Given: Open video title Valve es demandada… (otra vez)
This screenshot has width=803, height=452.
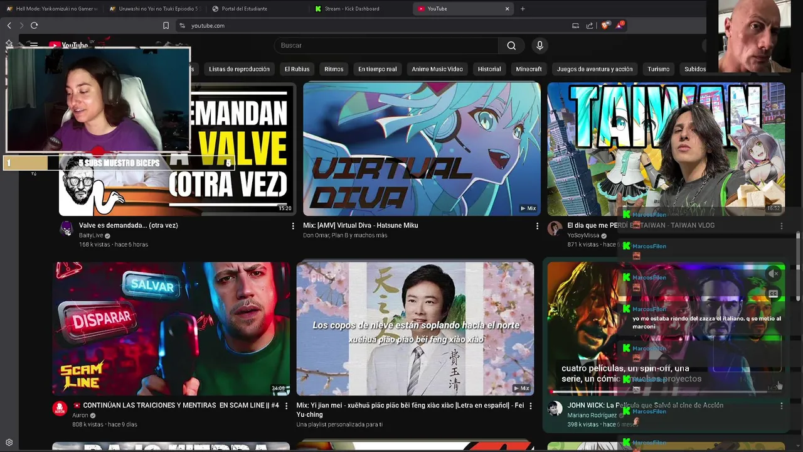Looking at the screenshot, I should 129,225.
